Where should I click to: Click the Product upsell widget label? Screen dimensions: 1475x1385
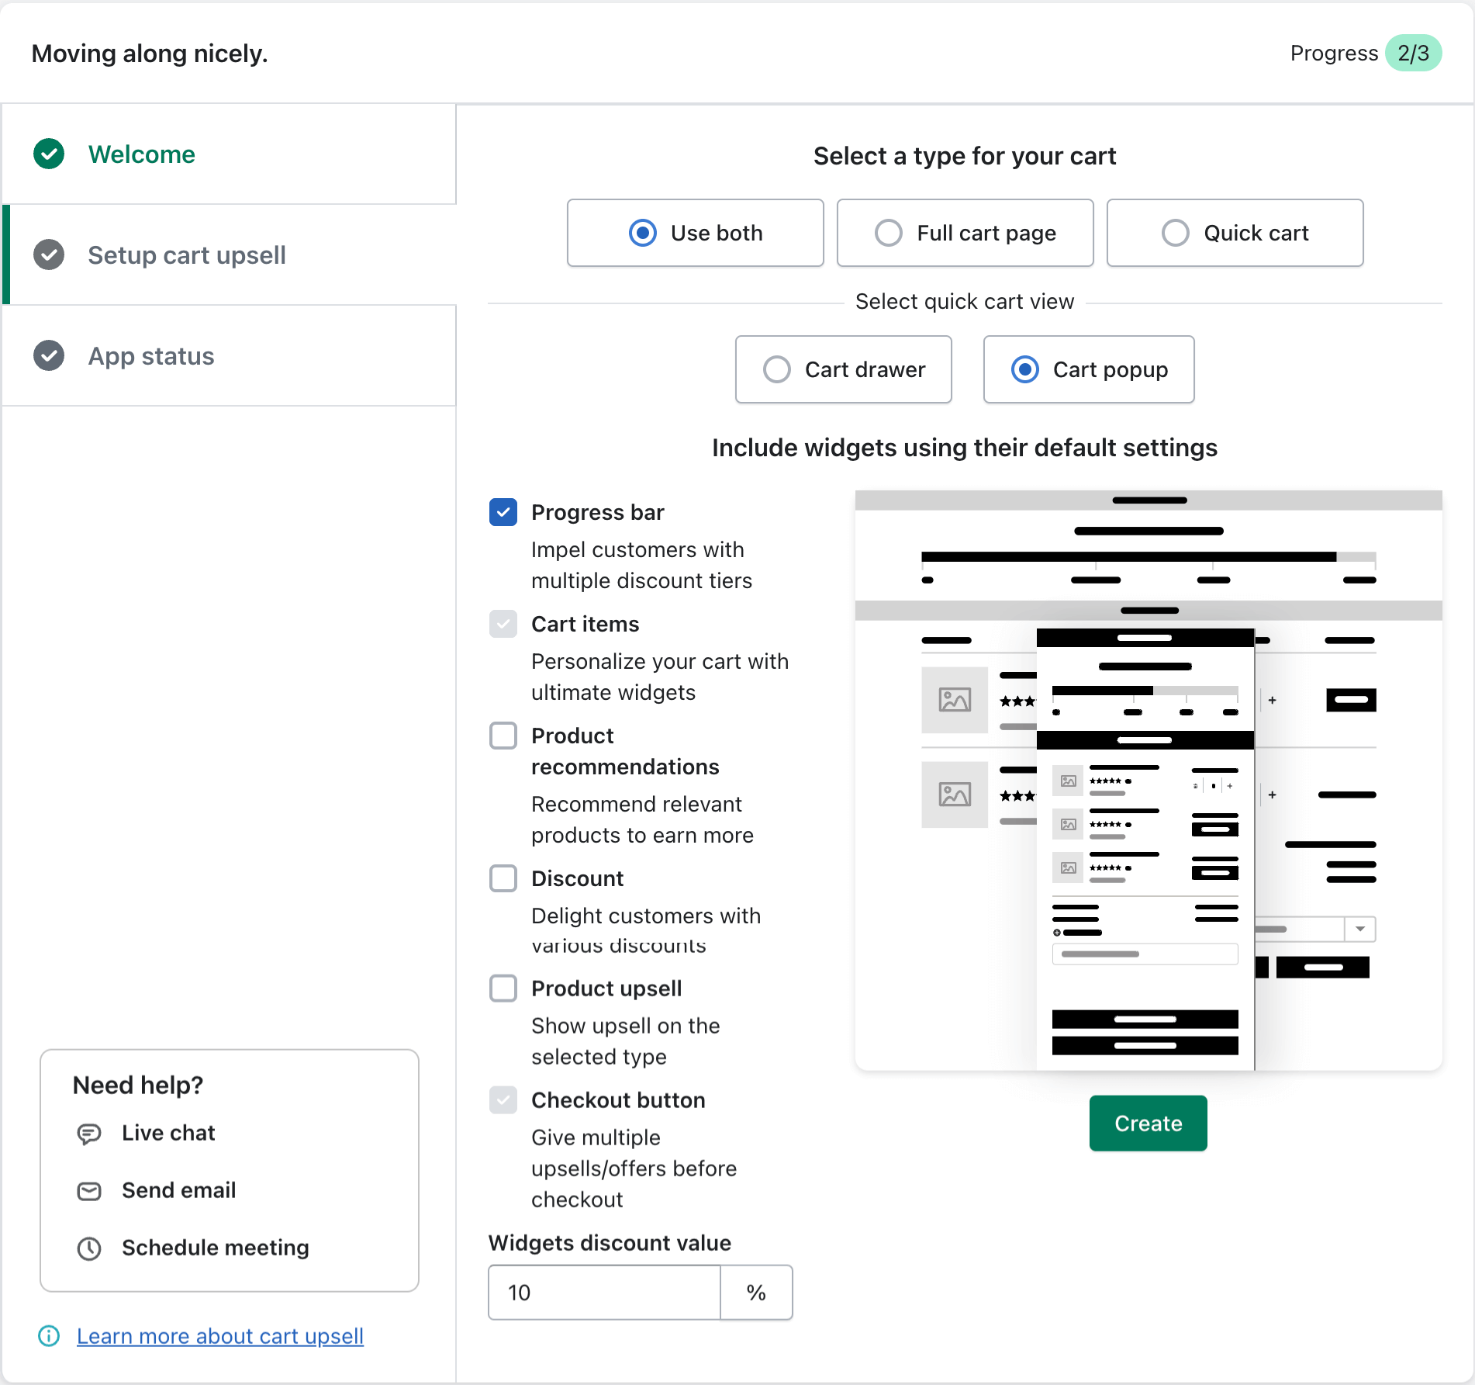coord(606,989)
